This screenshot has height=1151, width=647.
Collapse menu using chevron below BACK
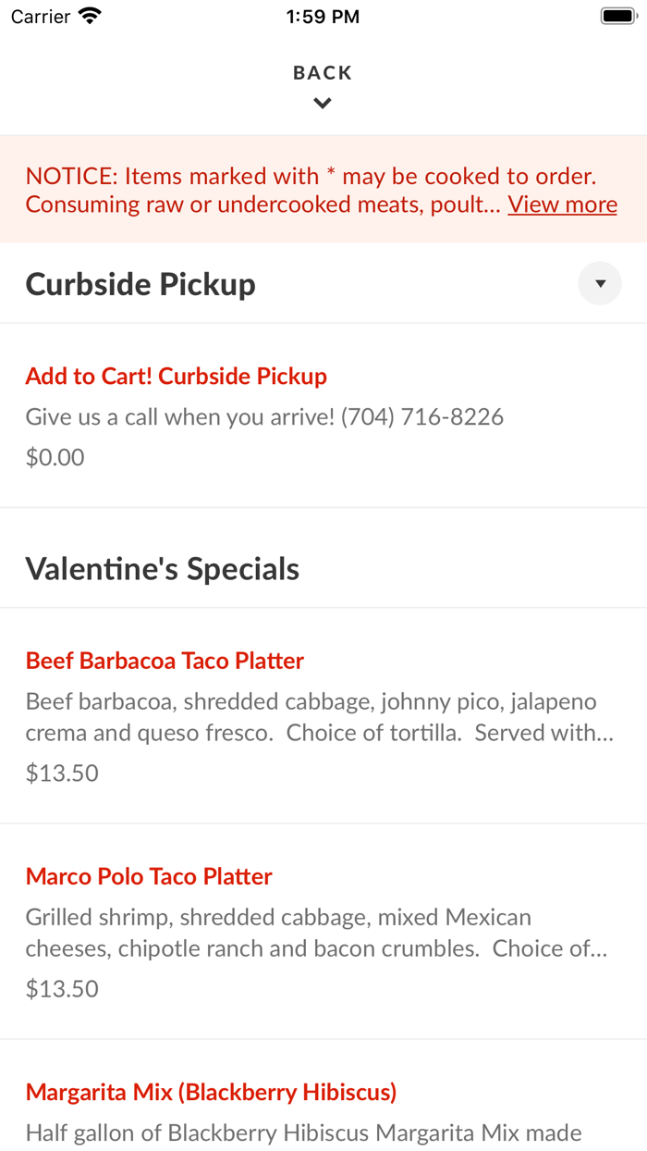[x=323, y=104]
